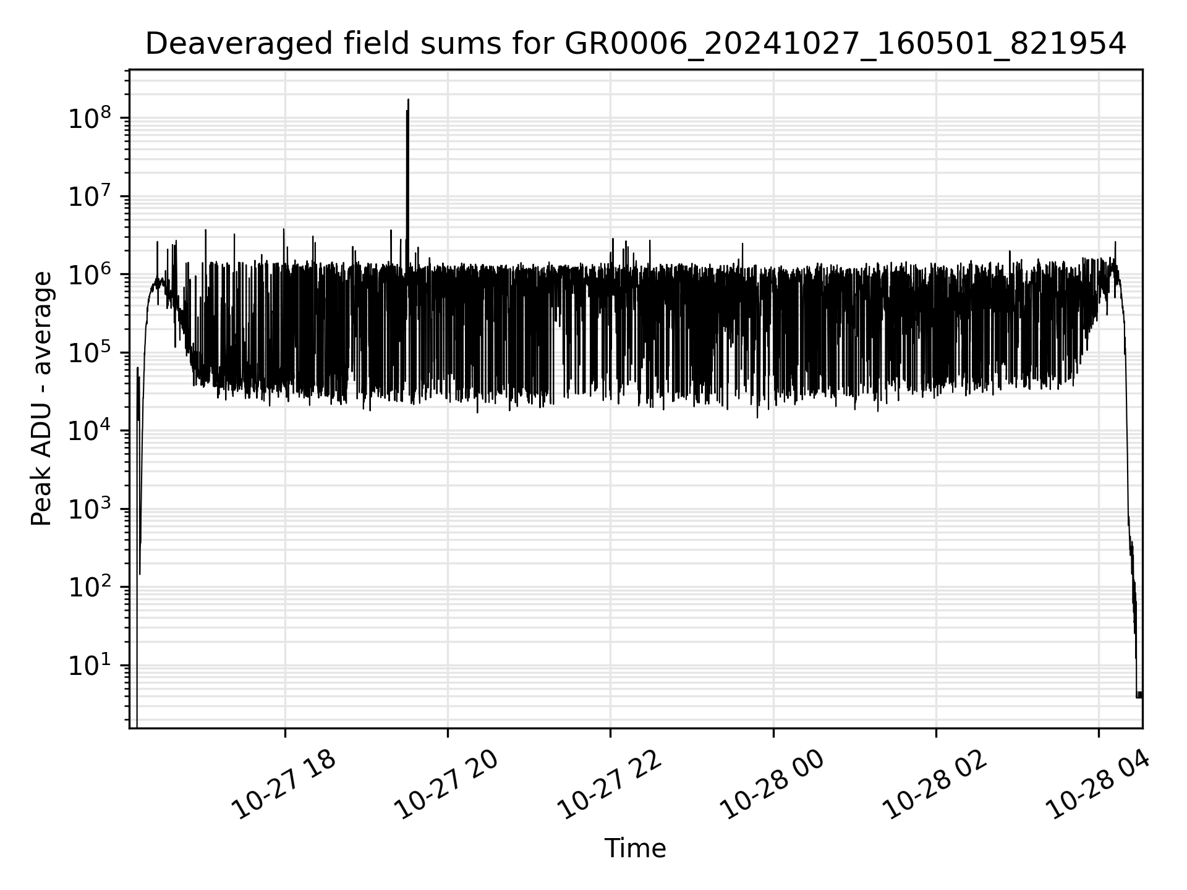1187x890 pixels.
Task: Click the x-axis label 'Time'
Action: (635, 849)
